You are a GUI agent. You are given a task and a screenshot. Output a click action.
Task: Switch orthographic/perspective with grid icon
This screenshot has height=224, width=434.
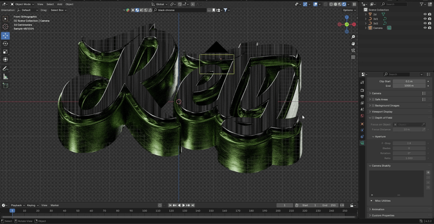click(x=353, y=57)
